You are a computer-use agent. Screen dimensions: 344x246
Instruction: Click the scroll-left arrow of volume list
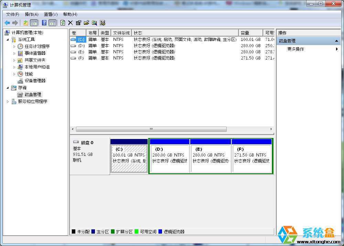click(73, 129)
